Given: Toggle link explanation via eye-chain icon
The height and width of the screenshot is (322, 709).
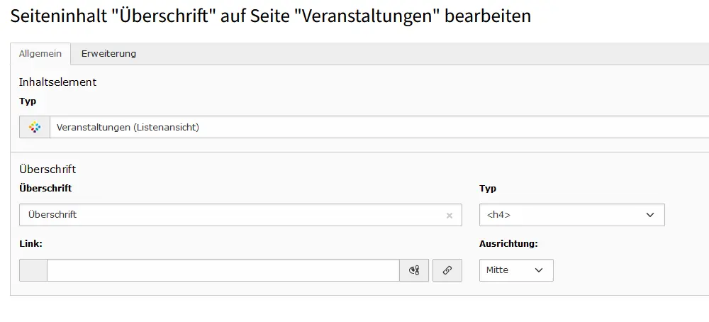Looking at the screenshot, I should coord(414,270).
